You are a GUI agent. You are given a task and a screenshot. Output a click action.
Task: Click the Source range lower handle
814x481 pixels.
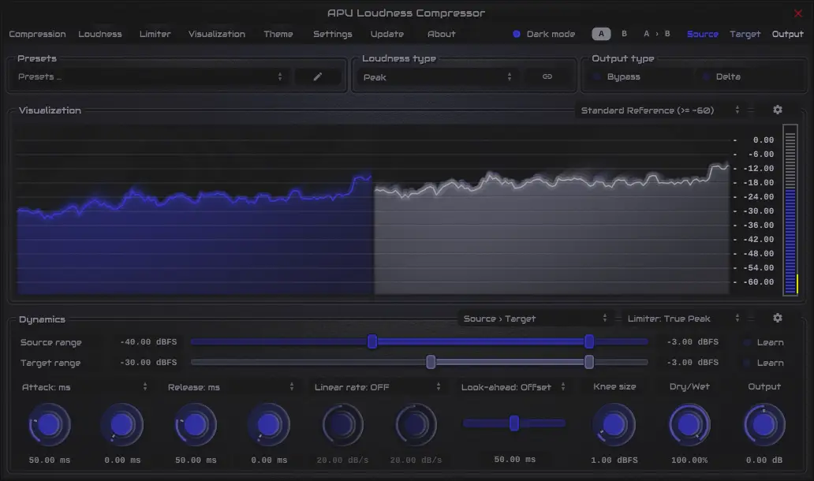pyautogui.click(x=372, y=341)
